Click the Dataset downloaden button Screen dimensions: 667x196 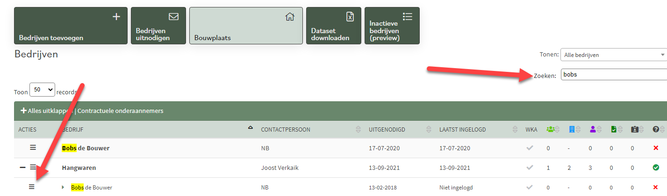pyautogui.click(x=332, y=26)
